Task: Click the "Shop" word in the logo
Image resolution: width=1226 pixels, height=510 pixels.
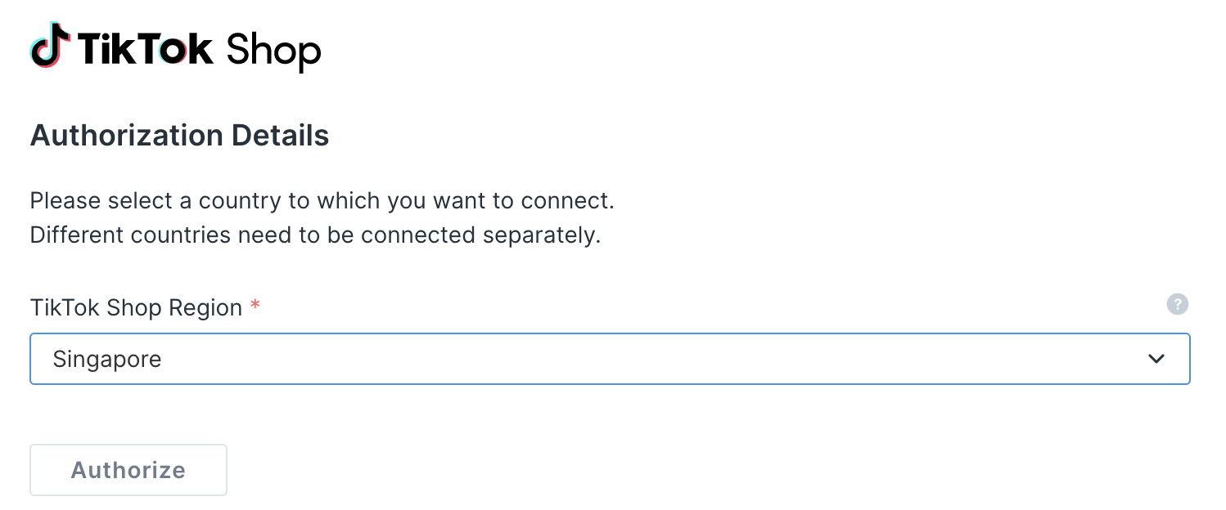Action: tap(273, 51)
